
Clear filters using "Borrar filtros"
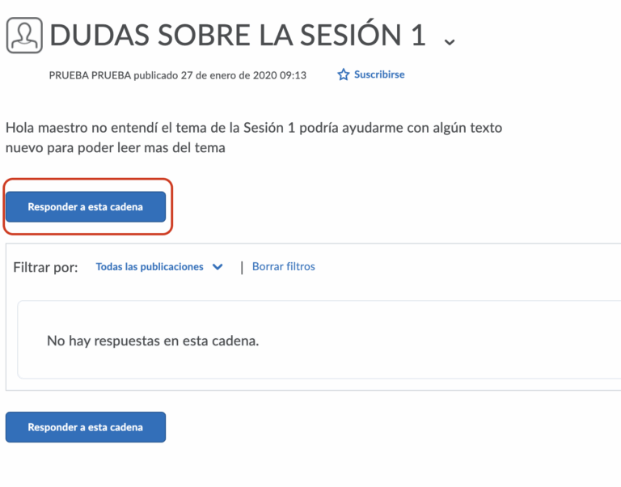coord(284,266)
